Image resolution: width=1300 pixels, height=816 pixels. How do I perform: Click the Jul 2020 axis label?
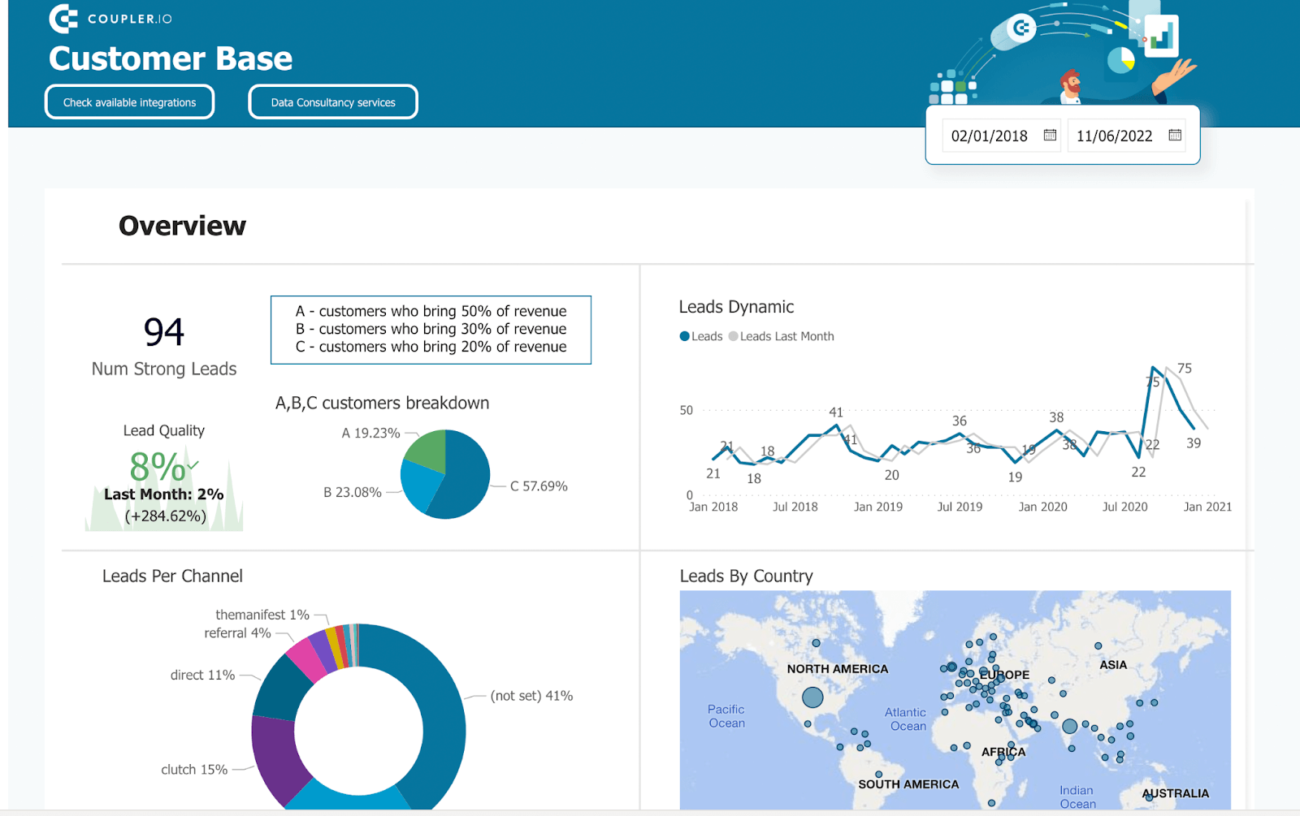coord(1124,507)
